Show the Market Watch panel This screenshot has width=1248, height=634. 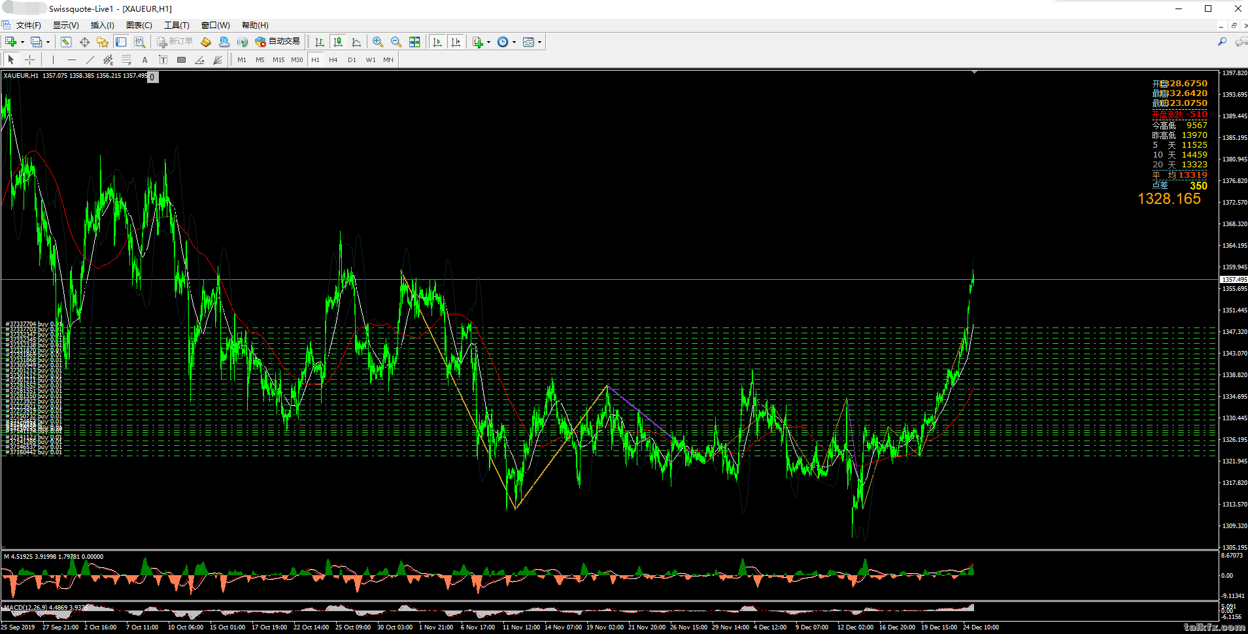coord(66,42)
